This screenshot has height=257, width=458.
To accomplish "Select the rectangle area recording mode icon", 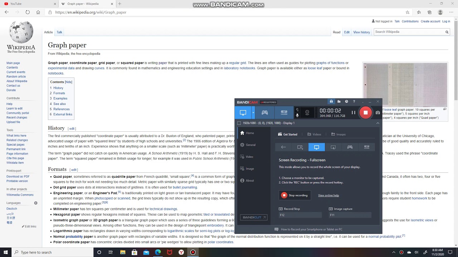I will (300, 147).
